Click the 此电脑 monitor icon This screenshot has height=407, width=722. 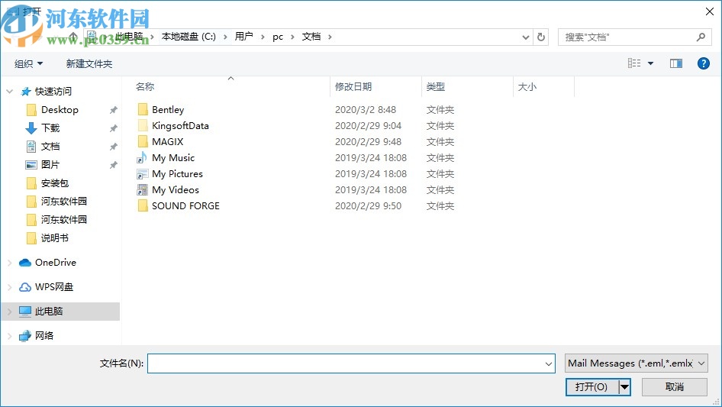coord(25,311)
